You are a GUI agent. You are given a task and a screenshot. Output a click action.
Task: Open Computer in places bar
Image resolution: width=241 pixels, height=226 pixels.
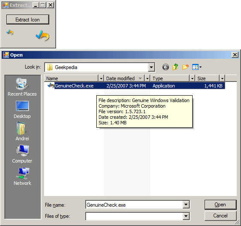[x=22, y=154]
